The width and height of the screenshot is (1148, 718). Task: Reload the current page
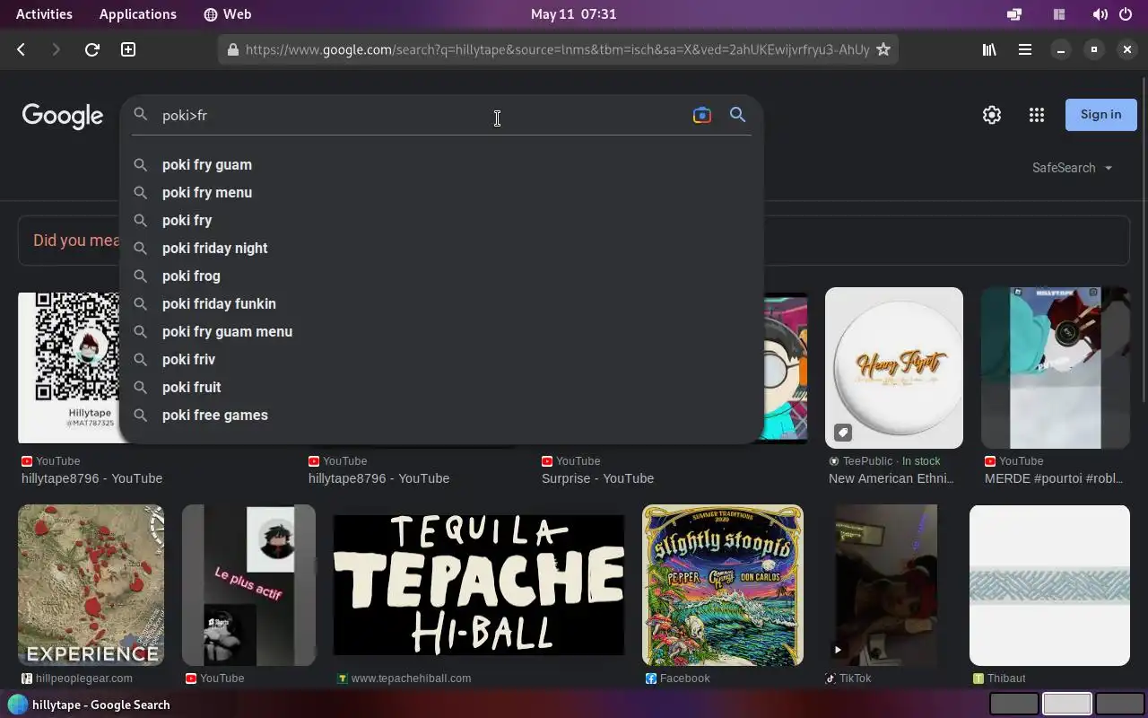coord(91,49)
